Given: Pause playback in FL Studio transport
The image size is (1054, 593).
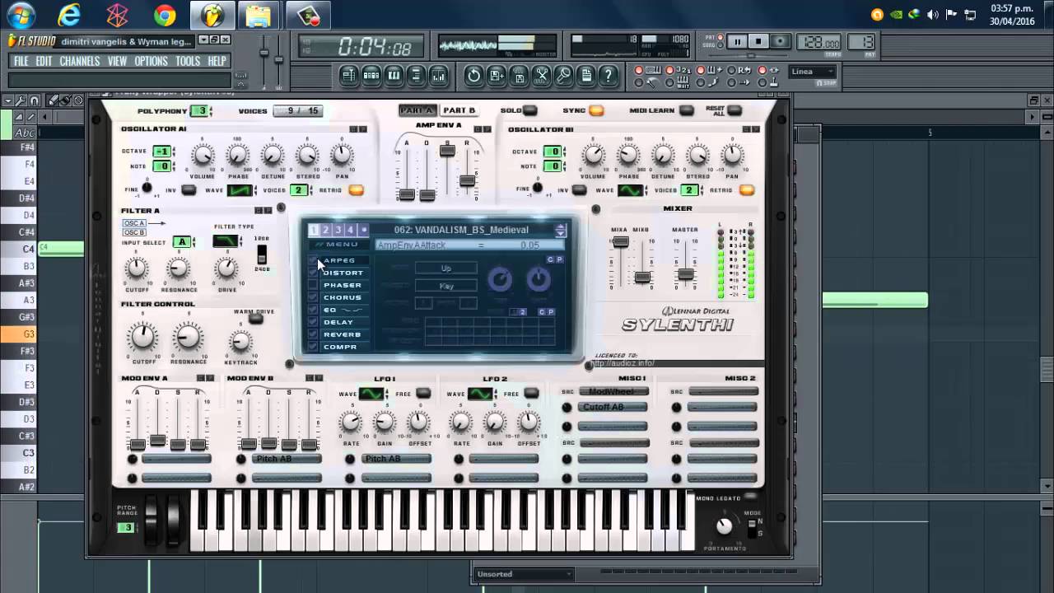Looking at the screenshot, I should (737, 42).
